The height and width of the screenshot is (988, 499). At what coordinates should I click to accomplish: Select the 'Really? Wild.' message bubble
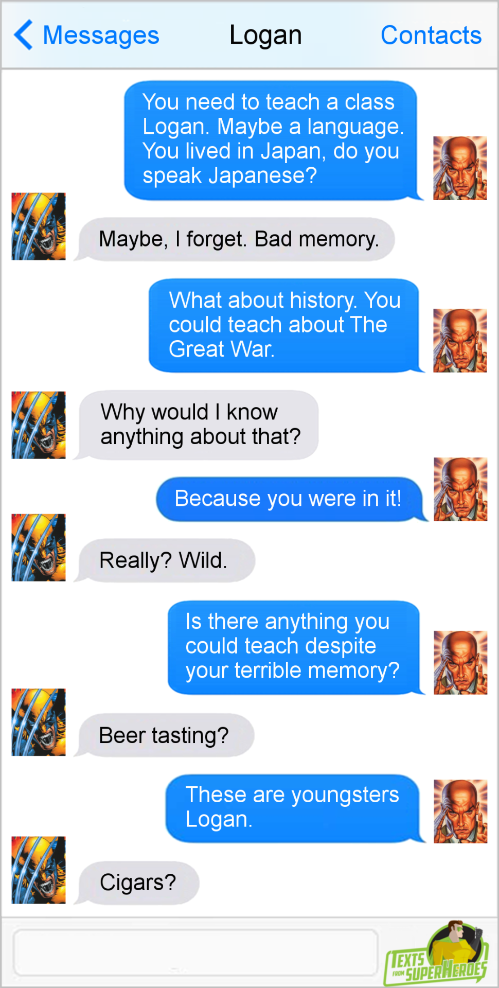tap(165, 560)
